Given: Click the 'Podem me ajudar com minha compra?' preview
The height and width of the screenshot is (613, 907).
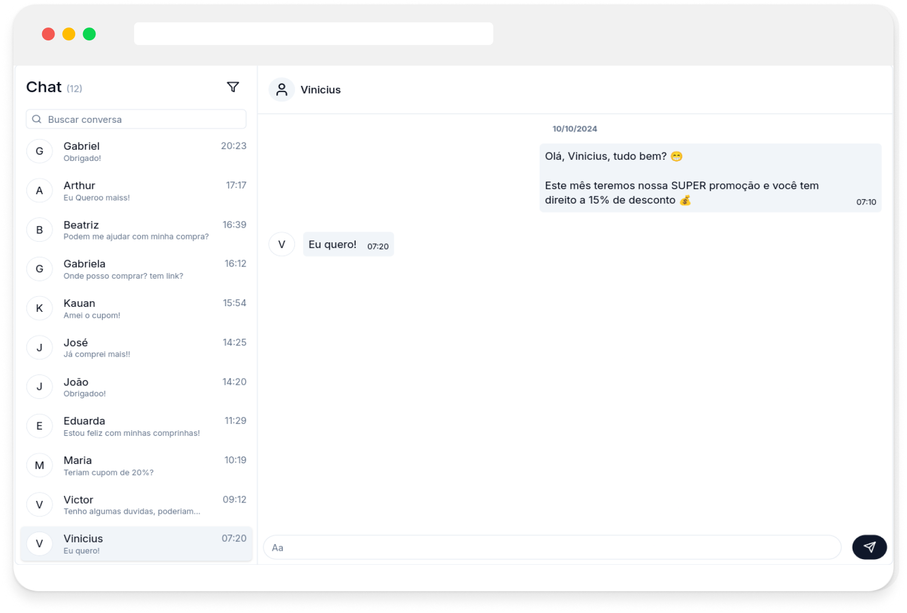Looking at the screenshot, I should 136,237.
